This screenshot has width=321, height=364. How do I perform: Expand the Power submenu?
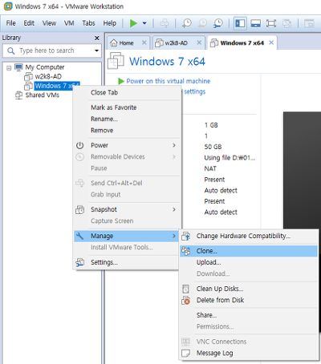(127, 145)
